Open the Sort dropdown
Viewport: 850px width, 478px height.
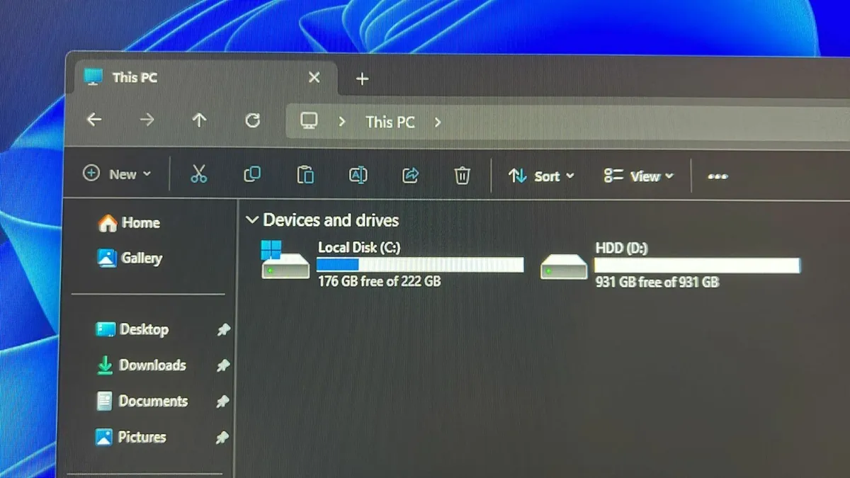click(x=542, y=176)
